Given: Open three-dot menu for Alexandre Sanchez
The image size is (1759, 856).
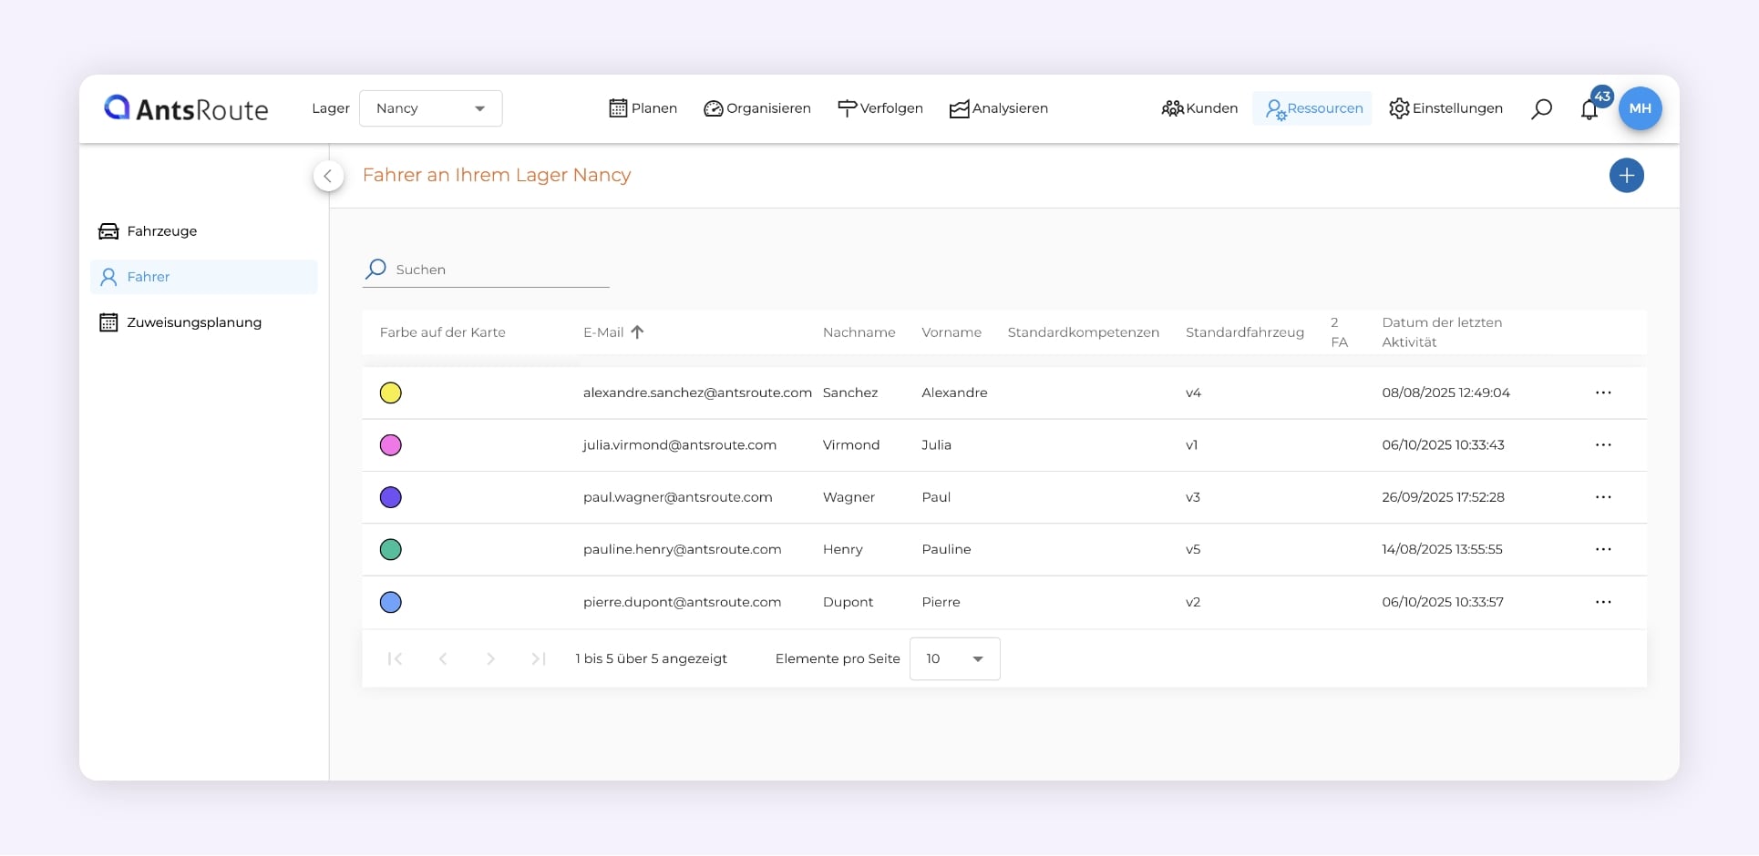Looking at the screenshot, I should point(1603,392).
